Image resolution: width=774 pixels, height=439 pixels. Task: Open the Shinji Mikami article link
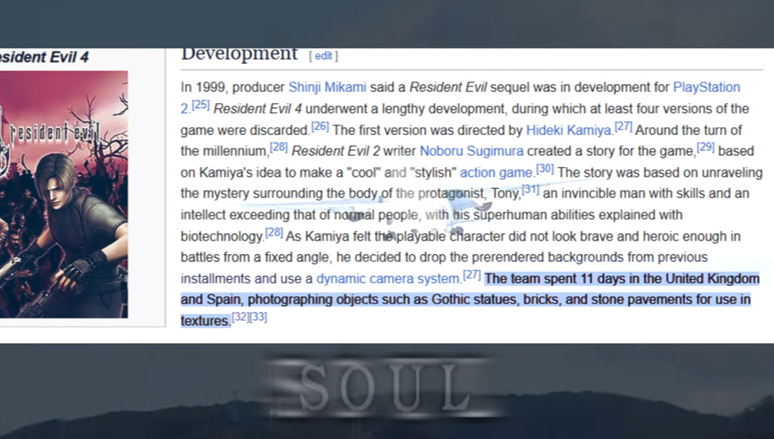(327, 87)
